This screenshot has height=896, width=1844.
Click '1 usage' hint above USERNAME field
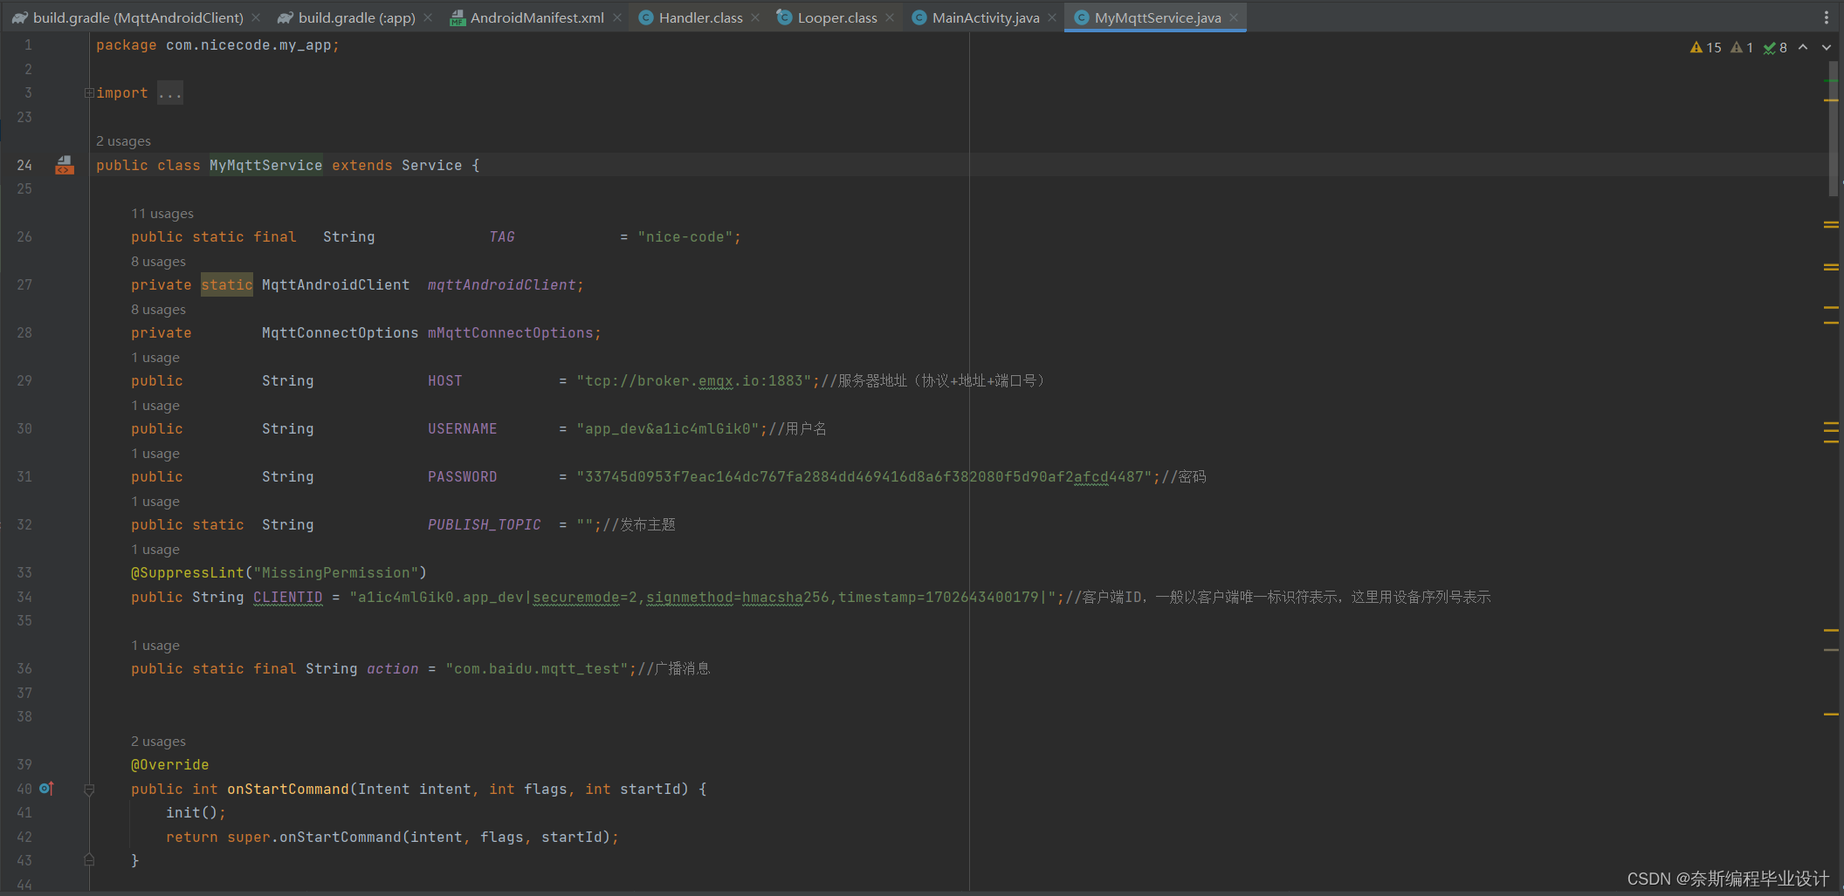155,406
